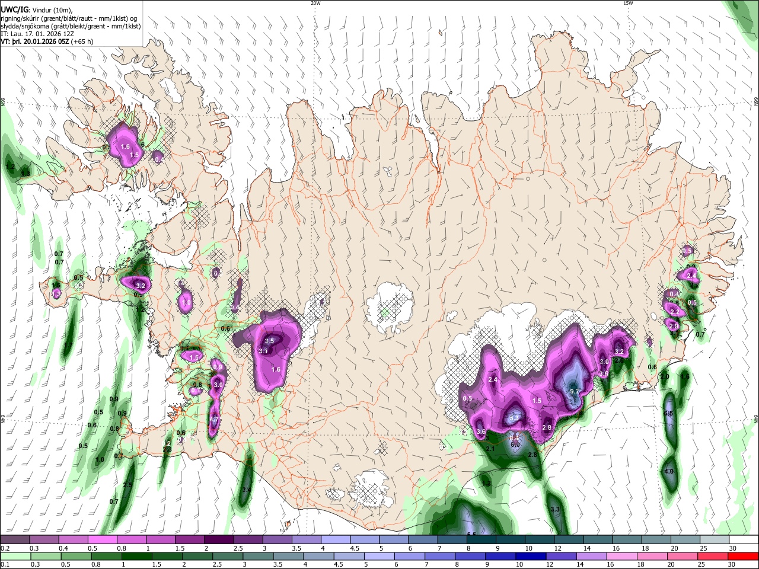Click the '1.7' value west of Iceland

[x=68, y=345]
